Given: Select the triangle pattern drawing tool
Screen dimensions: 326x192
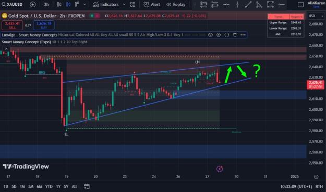Looking at the screenshot, I should click(x=259, y=4).
